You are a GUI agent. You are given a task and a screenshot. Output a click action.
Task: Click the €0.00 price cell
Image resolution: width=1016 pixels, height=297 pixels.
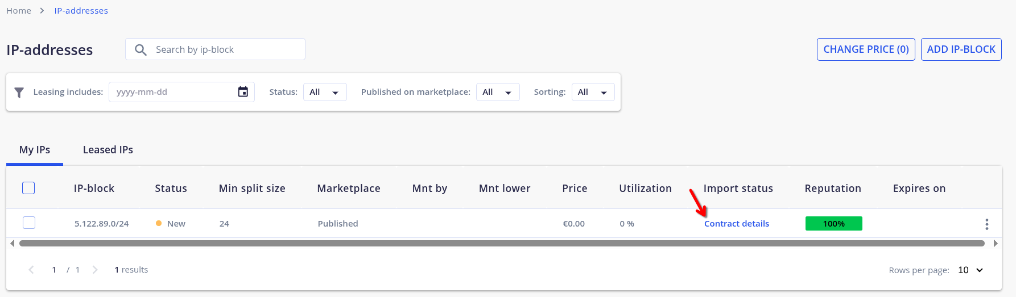[573, 224]
